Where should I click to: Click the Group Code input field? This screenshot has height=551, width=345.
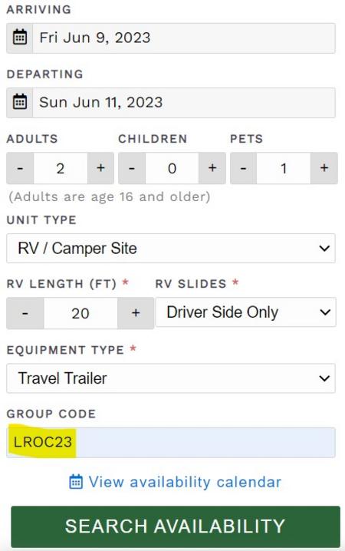(171, 443)
